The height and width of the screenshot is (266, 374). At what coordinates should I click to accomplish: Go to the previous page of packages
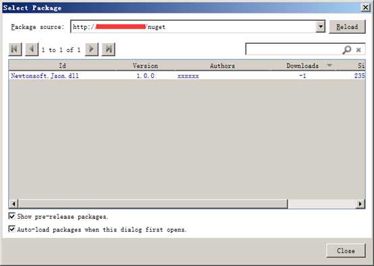tap(32, 49)
